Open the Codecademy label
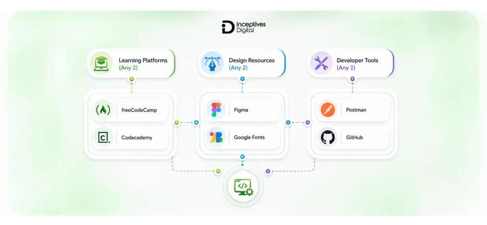 click(x=136, y=137)
